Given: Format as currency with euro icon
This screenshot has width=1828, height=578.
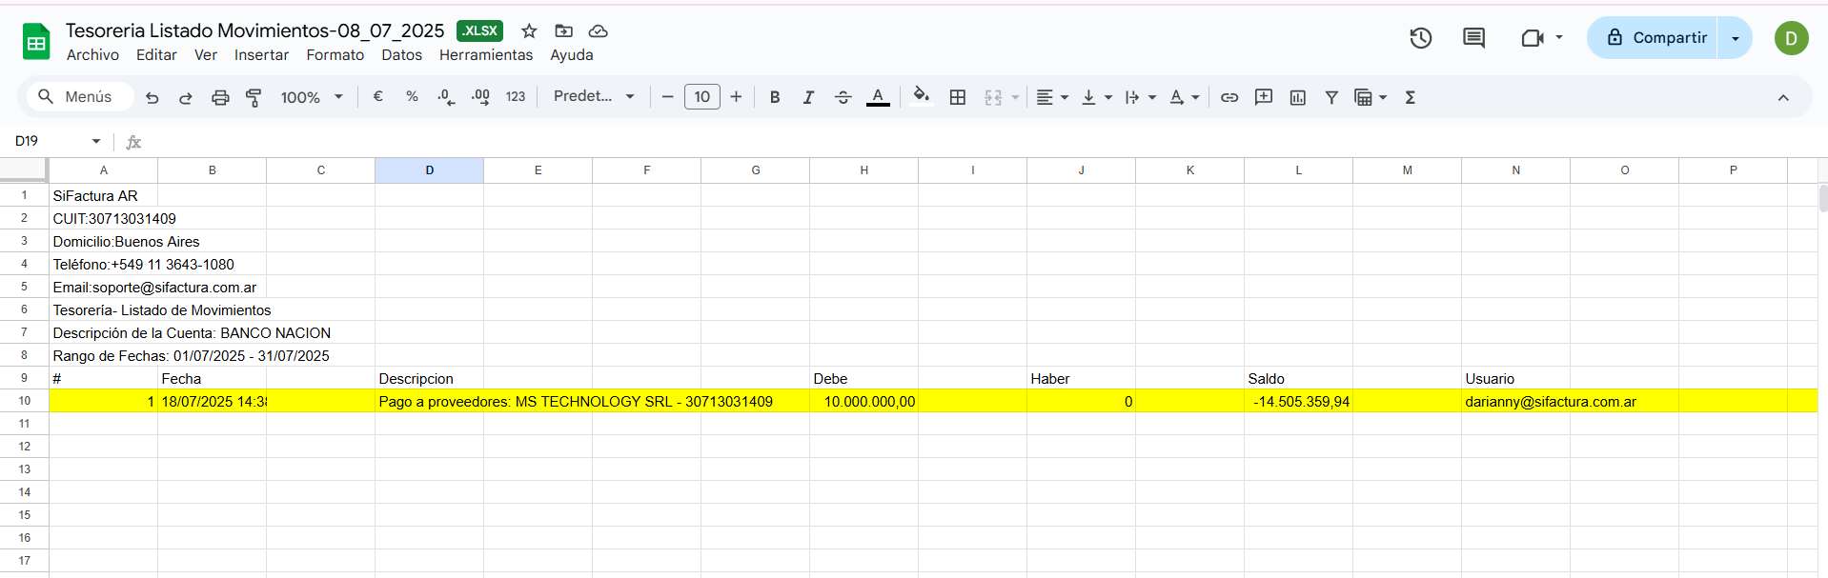Looking at the screenshot, I should pos(378,96).
